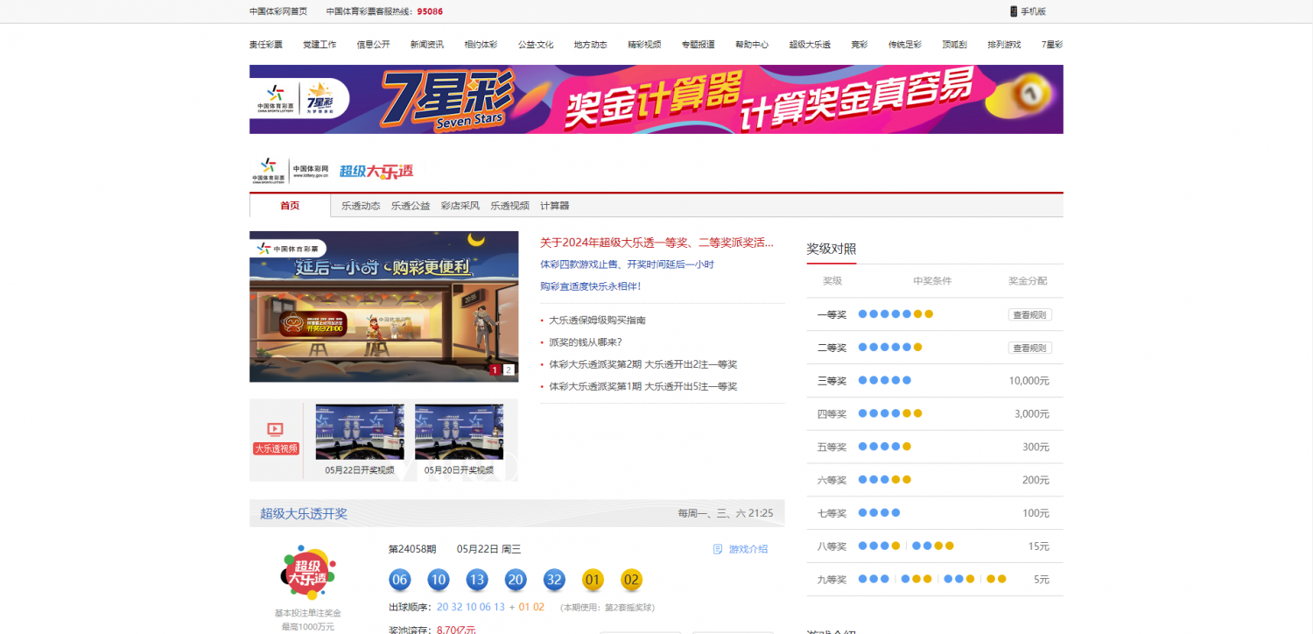This screenshot has height=634, width=1313.
Task: Open the 责任彩票 menu item
Action: tap(266, 45)
